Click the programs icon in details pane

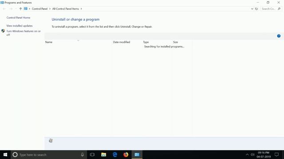click(x=51, y=140)
